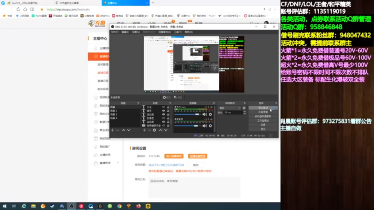The width and height of the screenshot is (374, 210).
Task: Toggle visibility of third text source
Action: pos(163,114)
